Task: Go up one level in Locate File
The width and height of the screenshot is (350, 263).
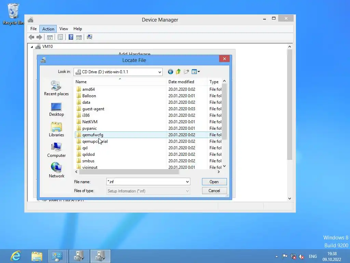Action: click(x=178, y=72)
